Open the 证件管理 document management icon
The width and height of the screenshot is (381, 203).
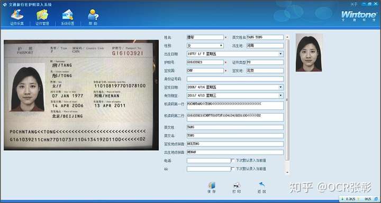pos(42,17)
